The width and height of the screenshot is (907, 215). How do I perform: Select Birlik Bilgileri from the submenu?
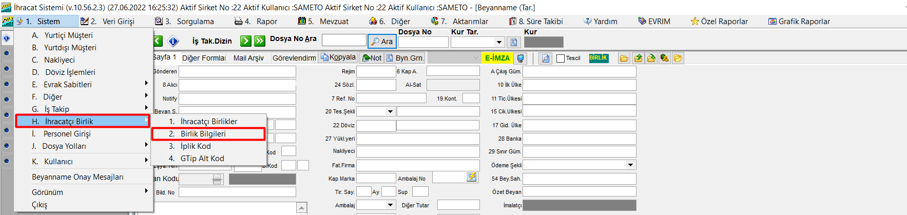click(203, 134)
